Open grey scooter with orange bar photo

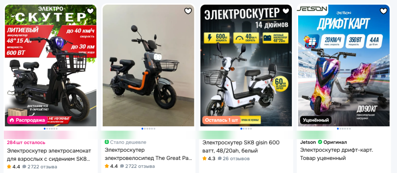tap(148, 65)
